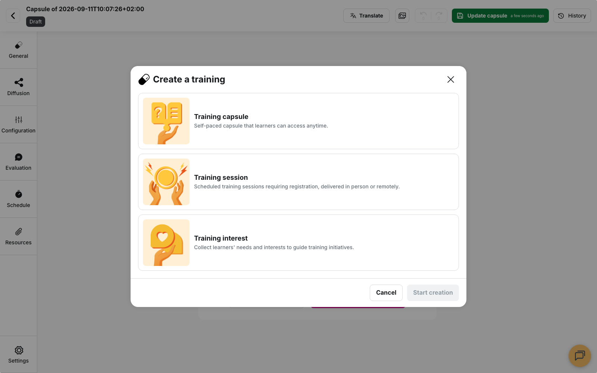The height and width of the screenshot is (373, 597).
Task: Cancel the training creation dialog
Action: pyautogui.click(x=386, y=293)
